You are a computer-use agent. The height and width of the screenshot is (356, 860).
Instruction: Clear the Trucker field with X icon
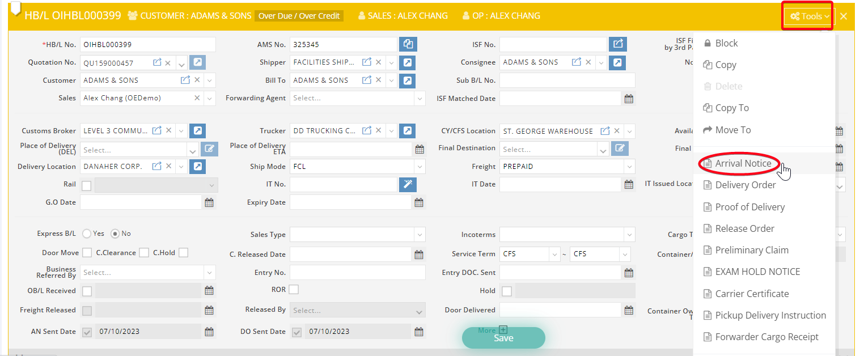pos(378,131)
